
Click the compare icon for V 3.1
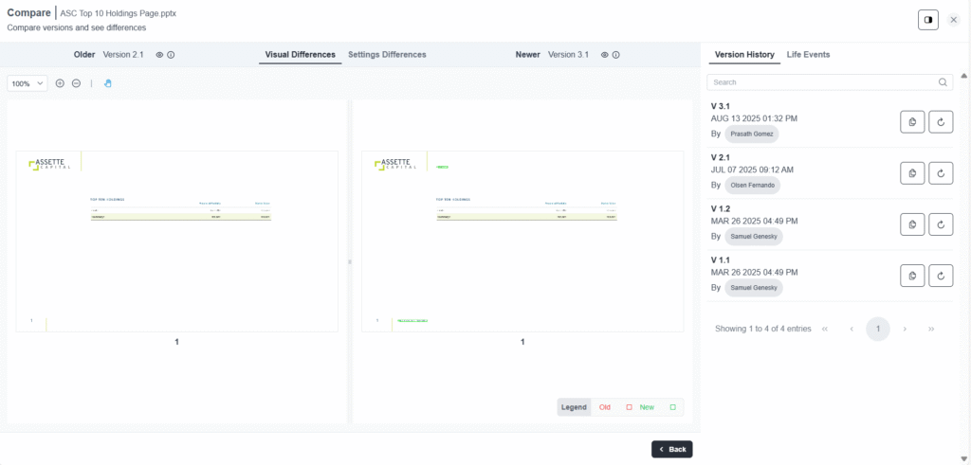coord(912,121)
